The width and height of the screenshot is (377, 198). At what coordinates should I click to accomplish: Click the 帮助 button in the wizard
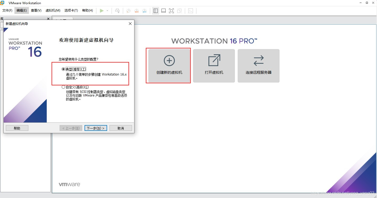coord(17,128)
